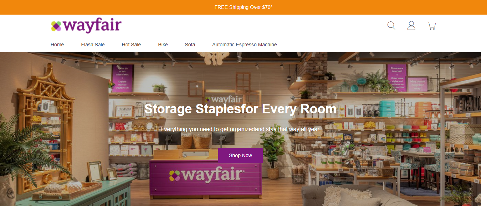Go to the Home menu item
487x206 pixels.
pos(57,45)
